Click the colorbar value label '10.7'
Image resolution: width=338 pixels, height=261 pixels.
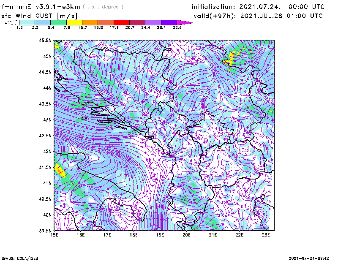click(x=82, y=27)
